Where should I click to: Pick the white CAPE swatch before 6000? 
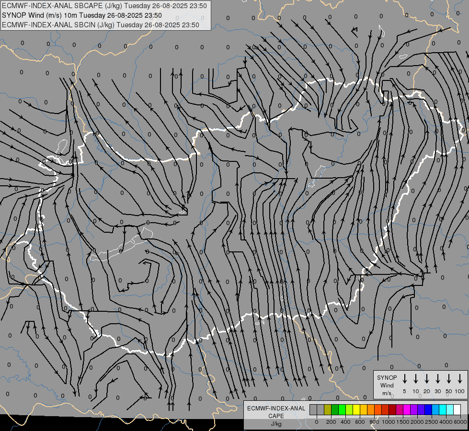(x=457, y=410)
